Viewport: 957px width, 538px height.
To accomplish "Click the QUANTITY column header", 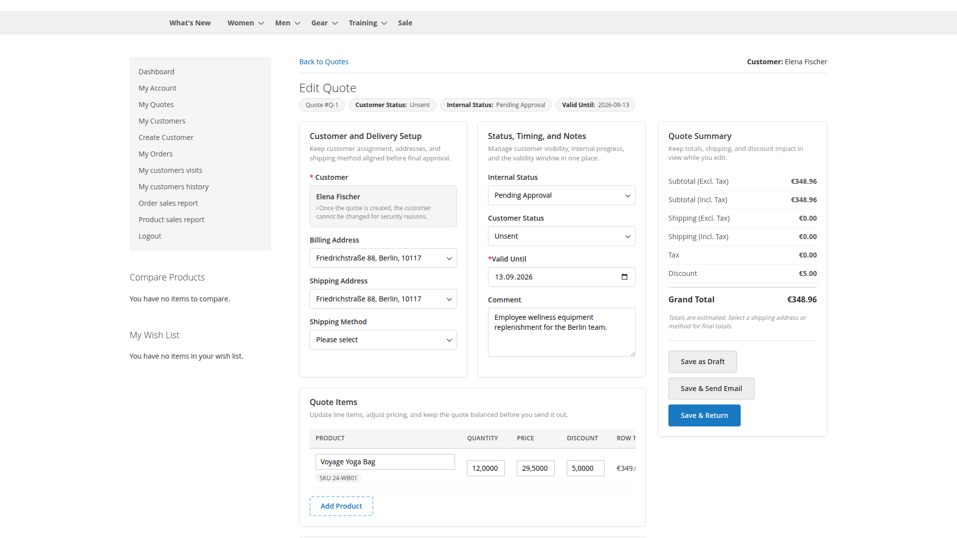I will click(482, 438).
